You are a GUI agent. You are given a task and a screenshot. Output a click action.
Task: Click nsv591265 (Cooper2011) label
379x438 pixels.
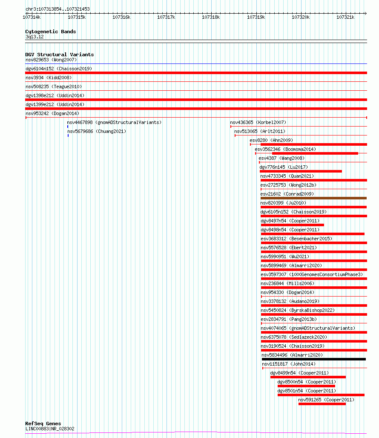[326, 400]
